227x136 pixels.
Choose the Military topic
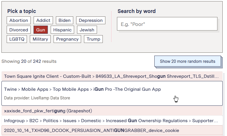(x=40, y=39)
